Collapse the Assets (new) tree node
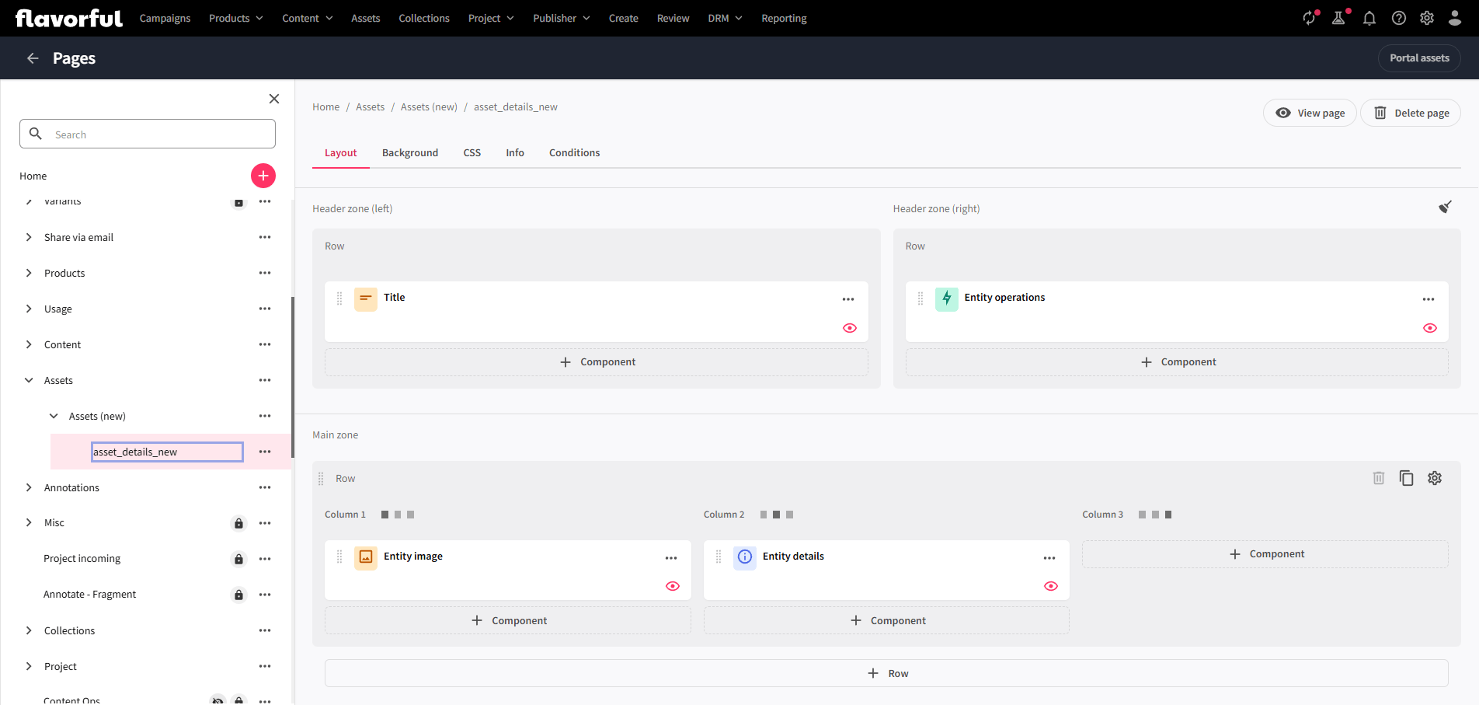Viewport: 1479px width, 705px height. pos(53,416)
